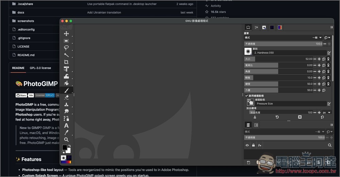Screen dimensions: 340x177
Task: Open tool options panel configure-tab menu
Action: tap(331, 27)
